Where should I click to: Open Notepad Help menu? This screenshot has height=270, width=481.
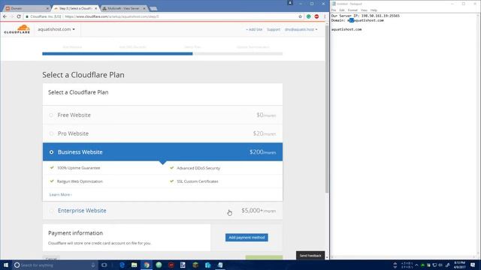(374, 10)
